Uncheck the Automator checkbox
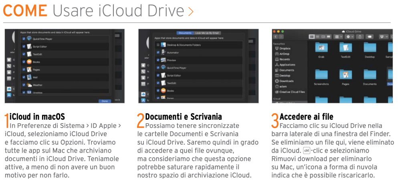Image resolution: width=410 pixels, height=183 pixels. 158,52
